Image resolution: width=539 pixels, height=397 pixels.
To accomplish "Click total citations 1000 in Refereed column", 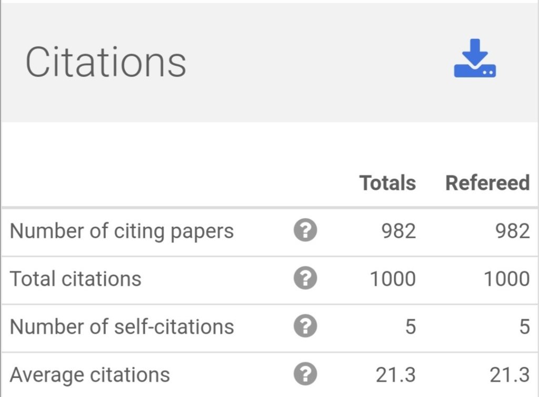I will pos(507,279).
